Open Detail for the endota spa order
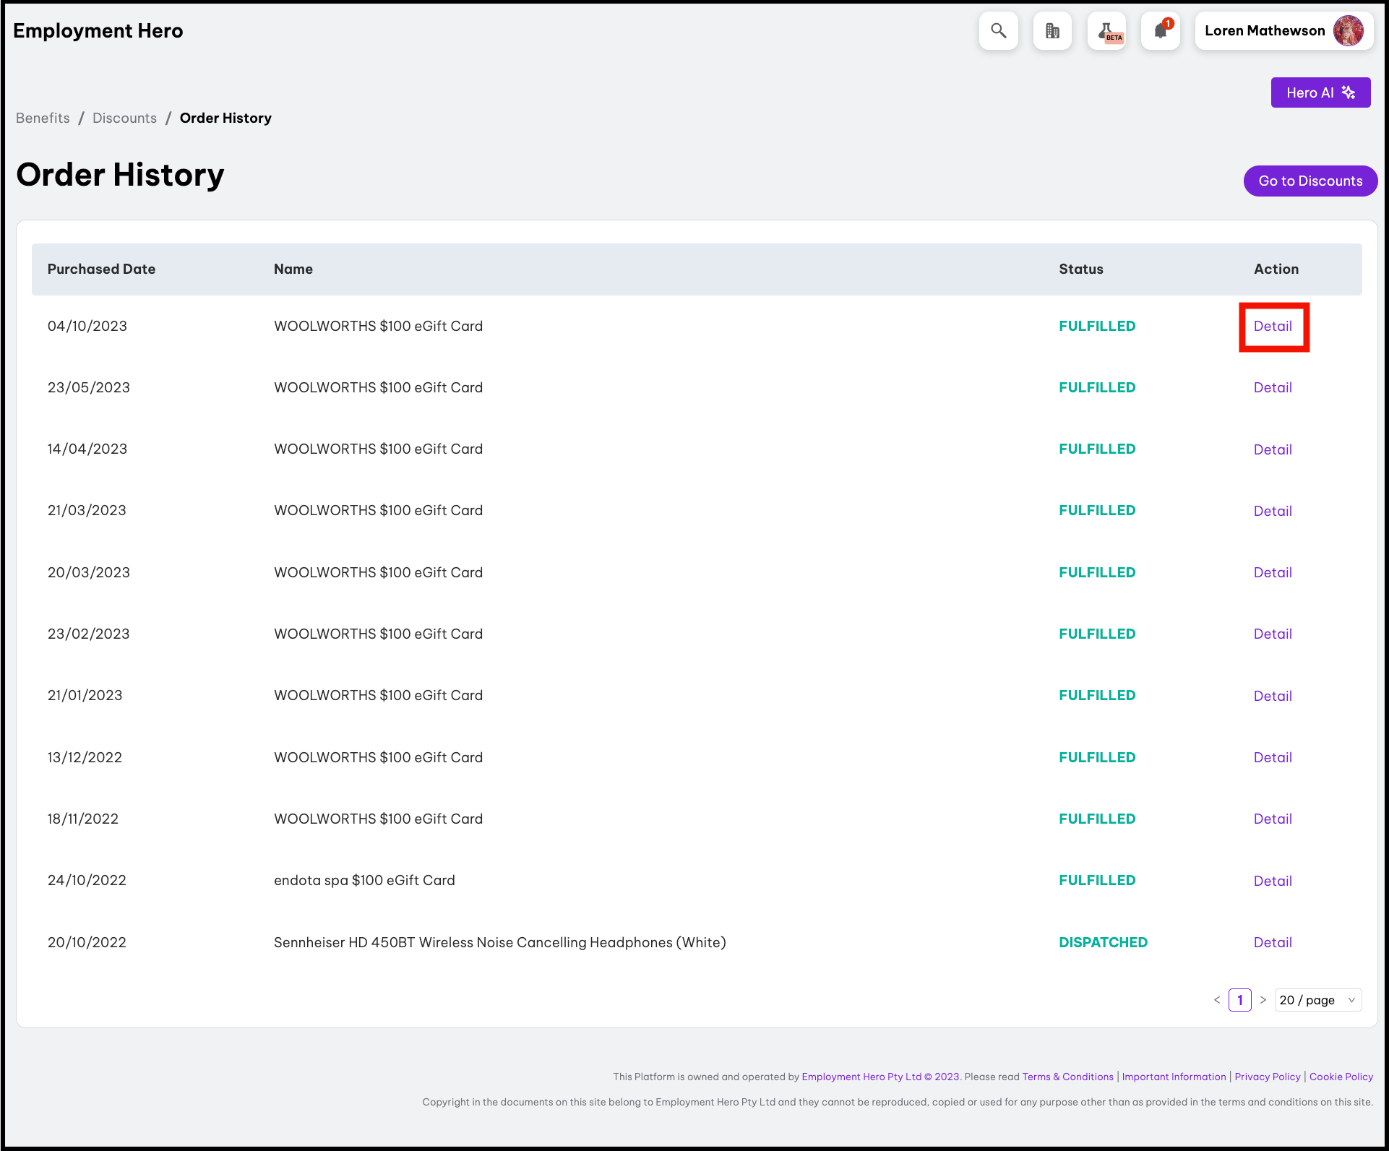The height and width of the screenshot is (1151, 1389). (x=1273, y=881)
